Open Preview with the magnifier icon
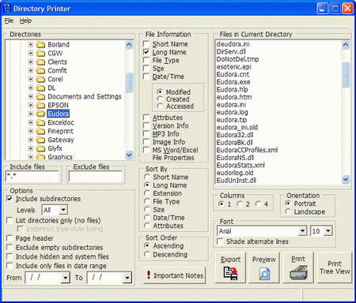This screenshot has height=303, width=356. coord(264,267)
